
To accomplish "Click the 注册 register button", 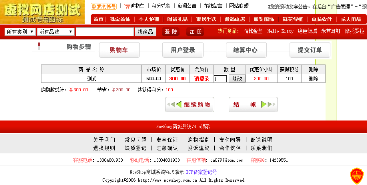I will [x=195, y=32].
